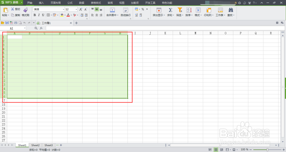Image resolution: width=286 pixels, height=152 pixels.
Task: Decrease indent of cell contents
Action: click(82, 15)
